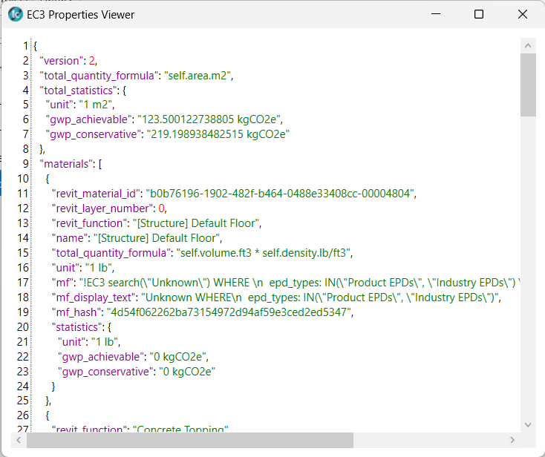Click the vertical scrollbar up arrow
The height and width of the screenshot is (457, 545).
click(x=528, y=45)
